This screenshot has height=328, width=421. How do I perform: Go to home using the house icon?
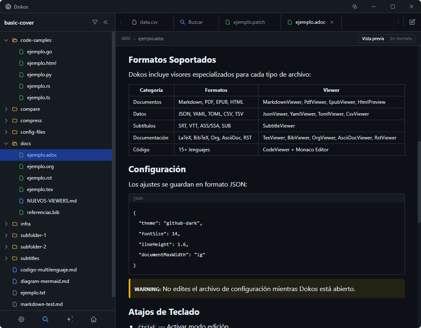pos(93,319)
